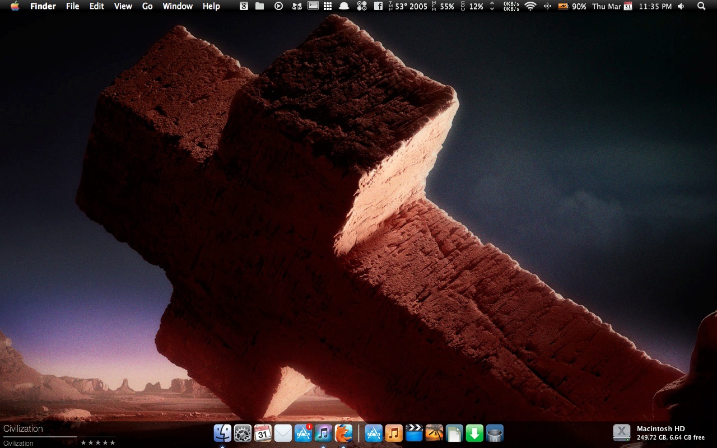The width and height of the screenshot is (717, 448).
Task: Open the Trash in the Dock
Action: point(495,433)
